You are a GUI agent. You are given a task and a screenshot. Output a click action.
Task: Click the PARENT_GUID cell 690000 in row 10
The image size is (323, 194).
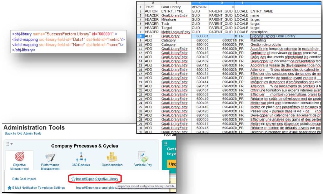point(222,44)
